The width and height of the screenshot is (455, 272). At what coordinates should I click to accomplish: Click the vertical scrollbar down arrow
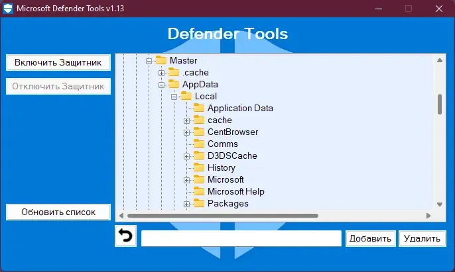(x=440, y=204)
